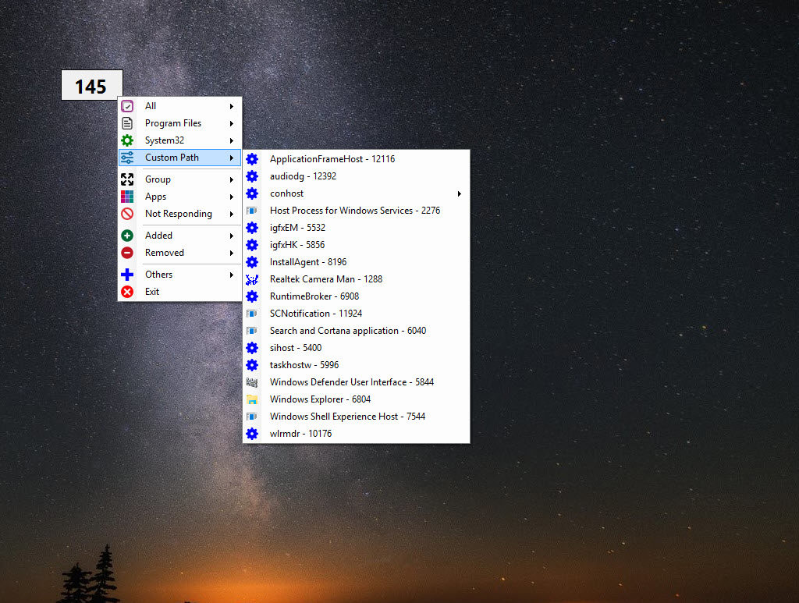Click the 'SCNotification - 11924' text
The width and height of the screenshot is (799, 603).
pos(316,314)
